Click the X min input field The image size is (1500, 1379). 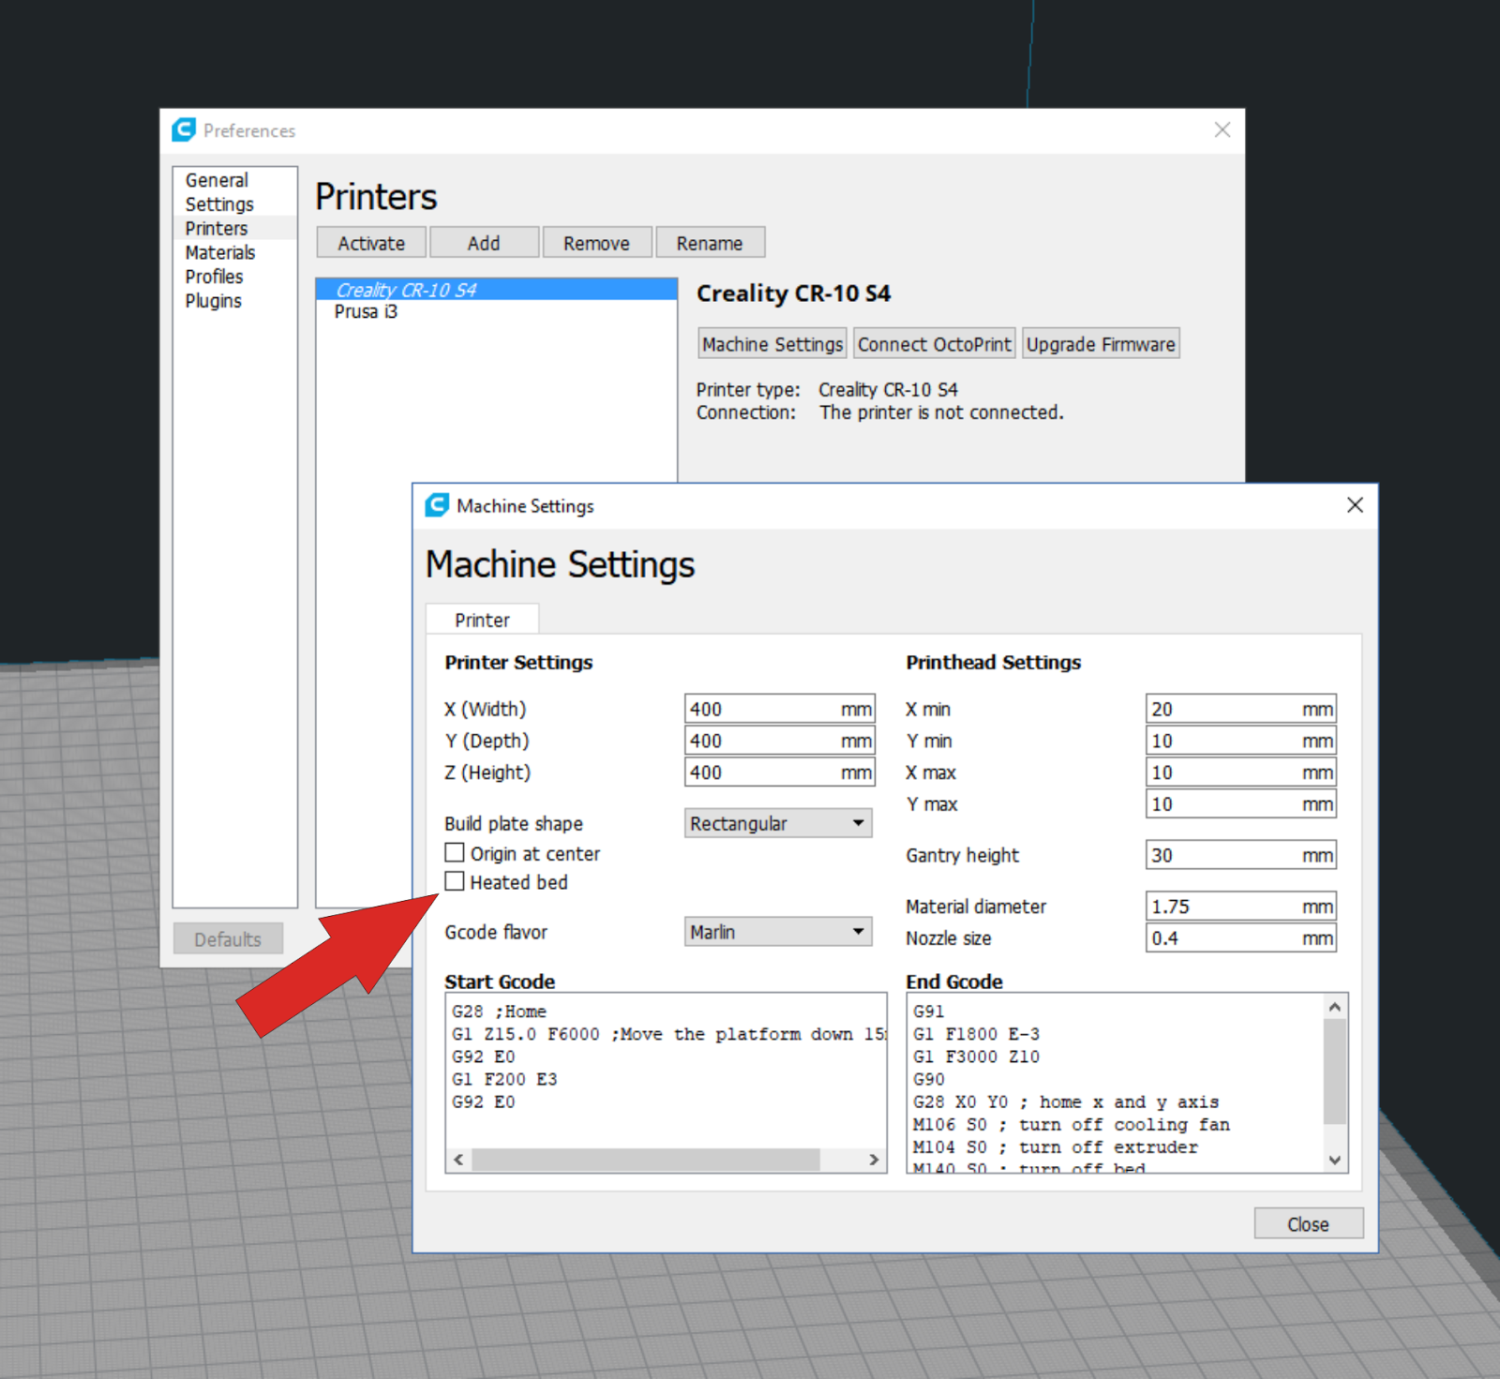pyautogui.click(x=1241, y=709)
